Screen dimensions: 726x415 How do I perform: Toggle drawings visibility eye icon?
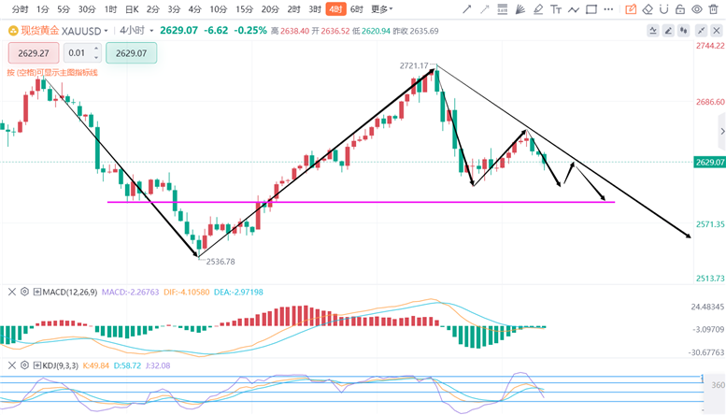pyautogui.click(x=697, y=9)
